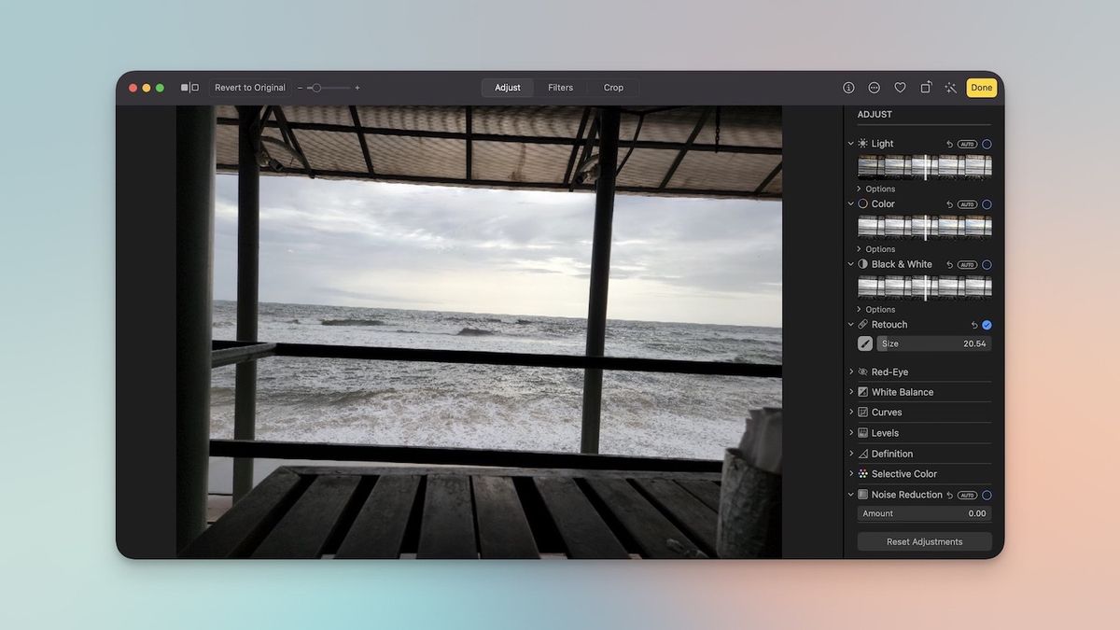This screenshot has width=1120, height=630.
Task: Toggle the Noise Reduction adjustment circle
Action: pos(987,495)
